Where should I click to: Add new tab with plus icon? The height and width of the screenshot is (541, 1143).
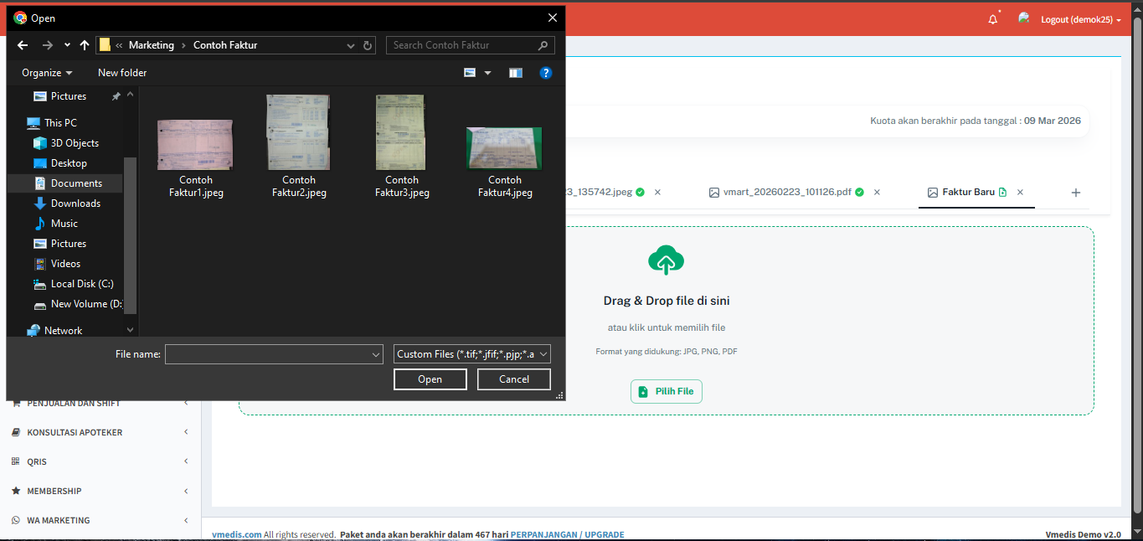(x=1076, y=193)
